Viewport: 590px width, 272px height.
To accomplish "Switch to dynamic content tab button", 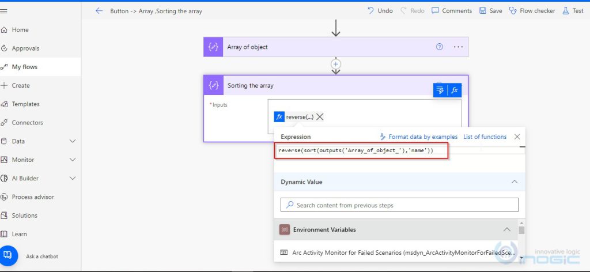I will (x=440, y=90).
